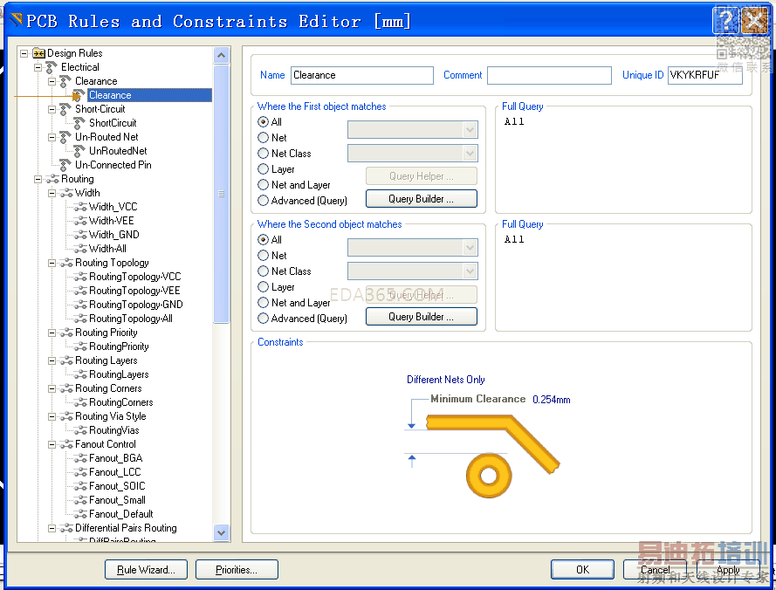Image resolution: width=776 pixels, height=590 pixels.
Task: Click the Cancel button
Action: (x=655, y=570)
